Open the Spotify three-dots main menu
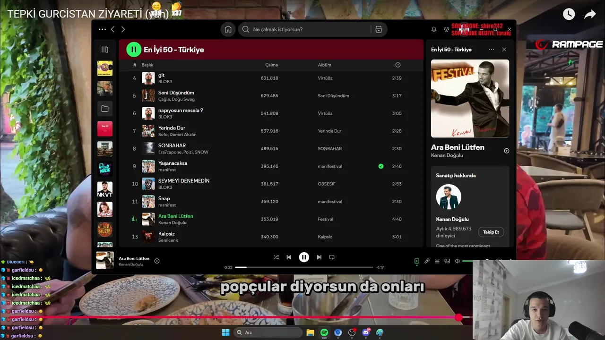 (102, 29)
